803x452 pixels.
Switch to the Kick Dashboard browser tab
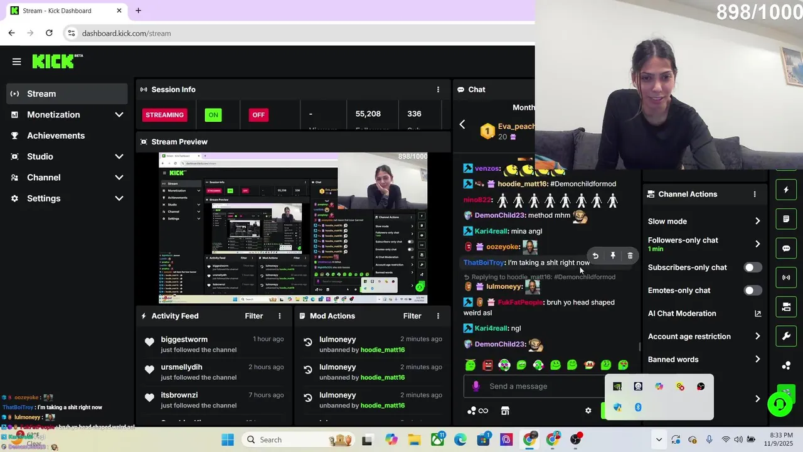pos(65,11)
